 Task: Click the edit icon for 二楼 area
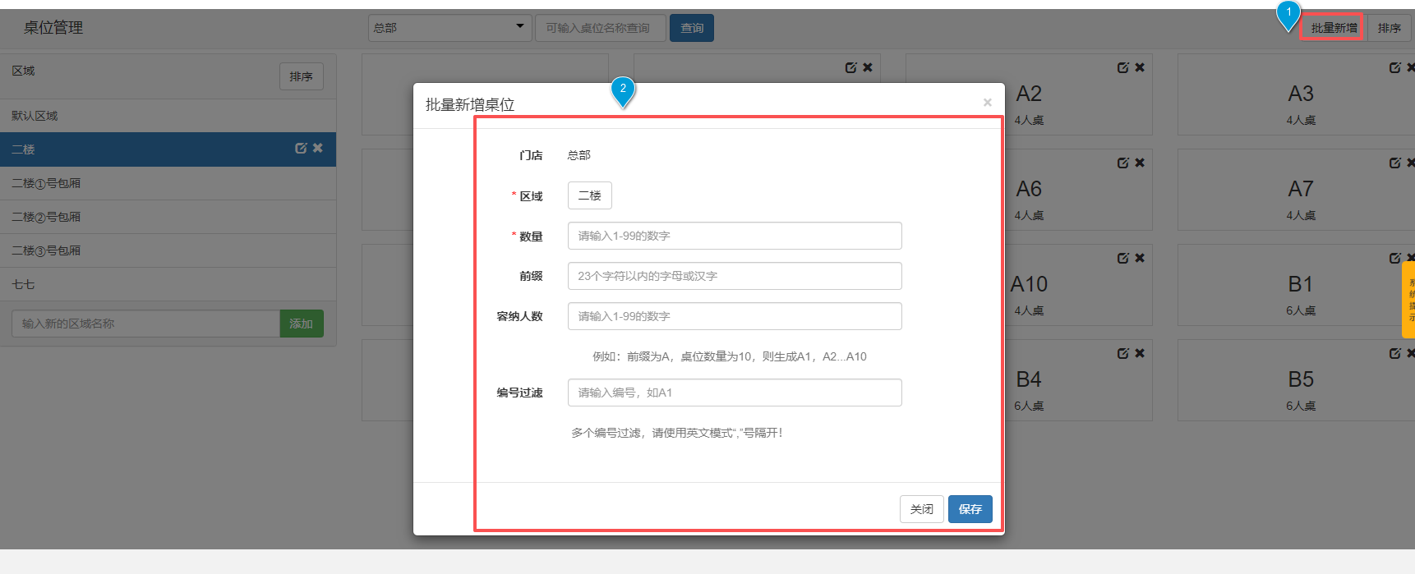click(x=301, y=148)
